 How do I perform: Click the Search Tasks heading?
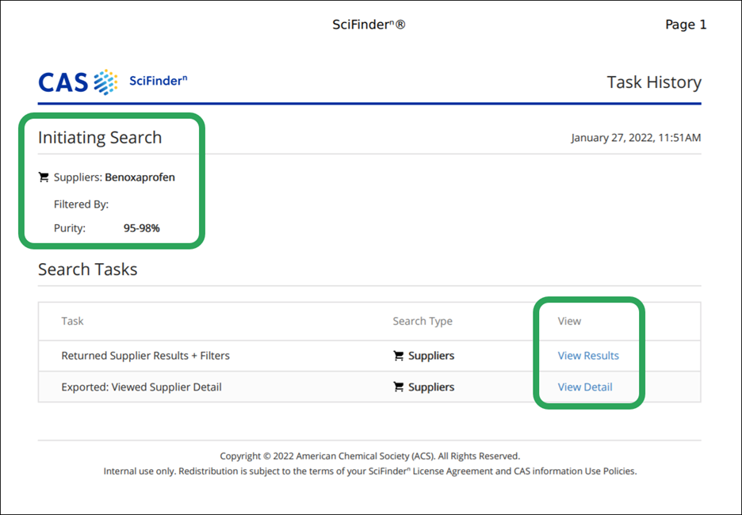point(87,269)
